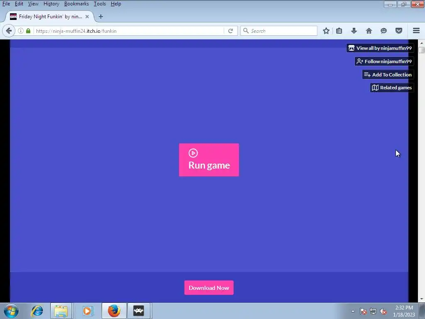Open the Bookmarks menu
The image size is (425, 319).
click(76, 4)
